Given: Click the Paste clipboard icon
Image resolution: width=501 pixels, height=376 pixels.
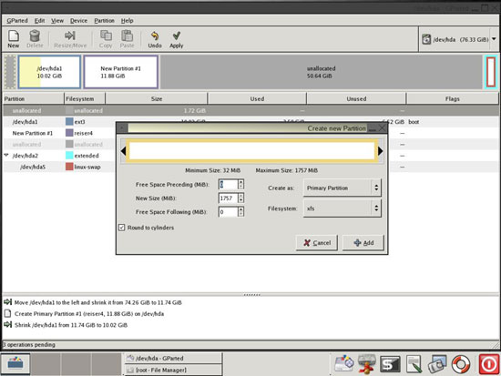Looking at the screenshot, I should click(x=127, y=39).
